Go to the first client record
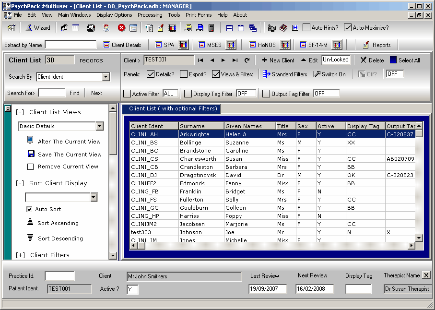 200,60
